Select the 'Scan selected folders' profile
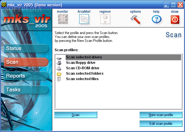This screenshot has height=132, width=185. point(118,74)
